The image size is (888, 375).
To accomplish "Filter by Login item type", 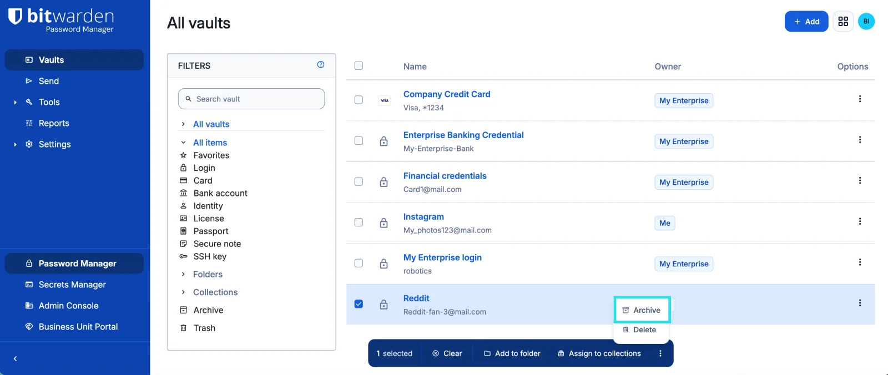I will point(204,168).
